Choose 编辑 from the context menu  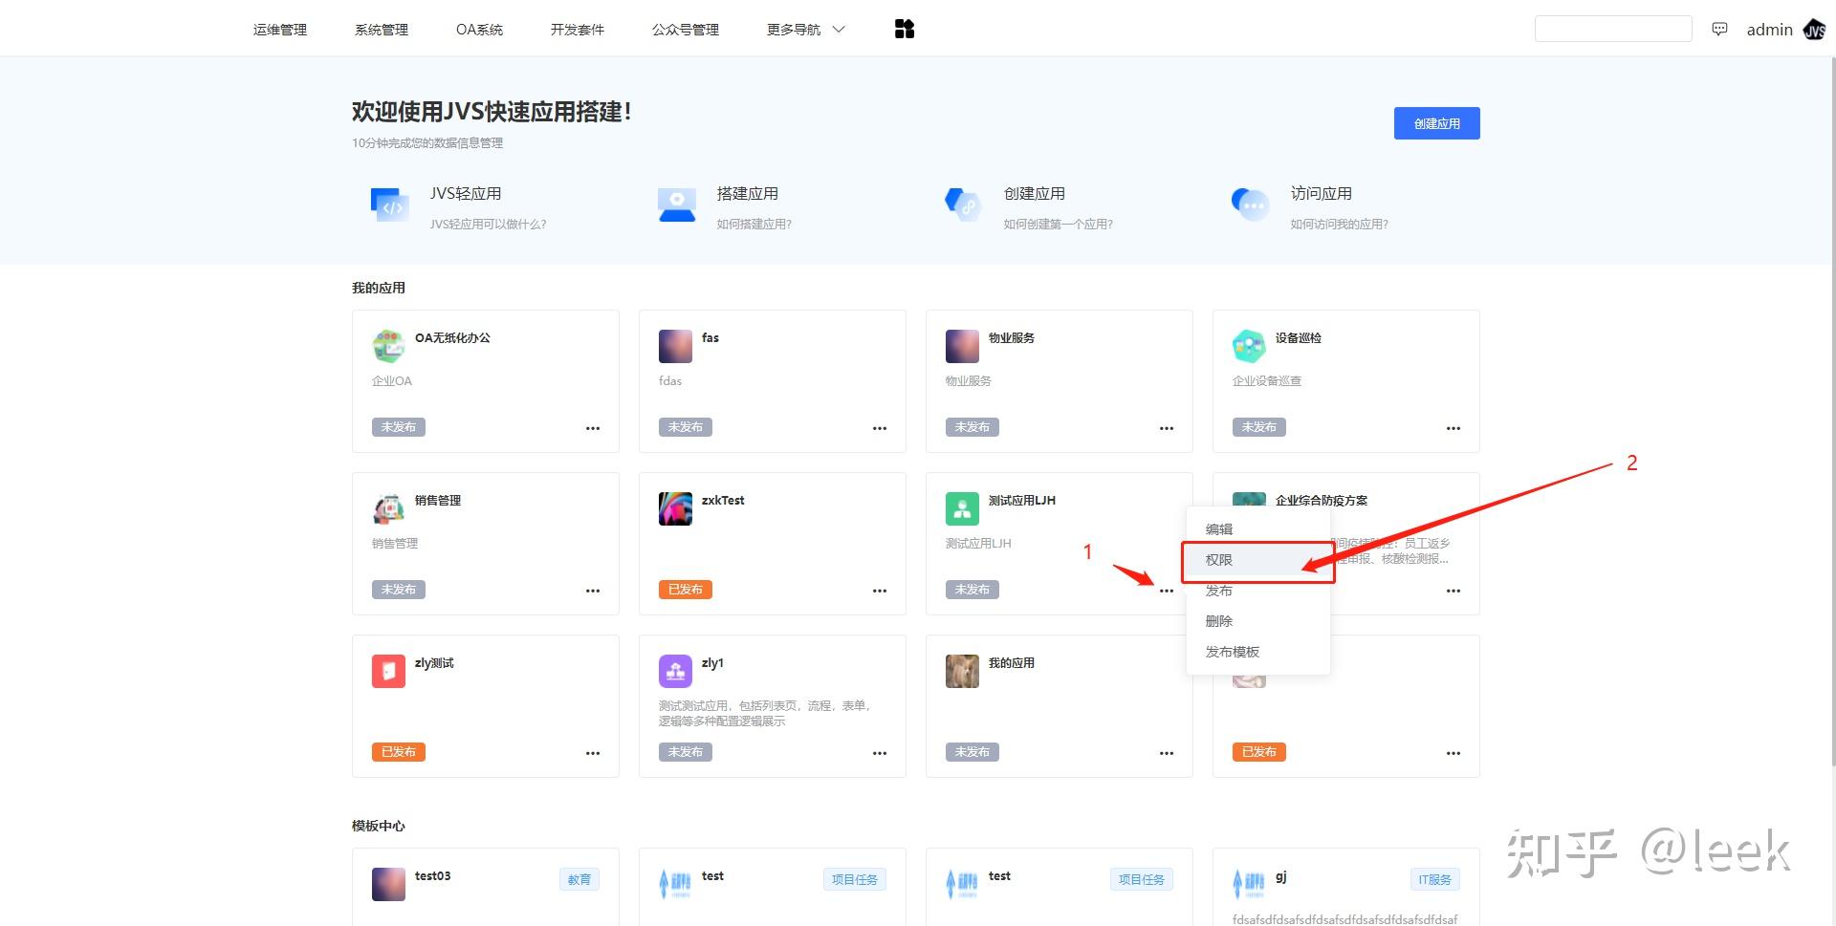pyautogui.click(x=1258, y=529)
